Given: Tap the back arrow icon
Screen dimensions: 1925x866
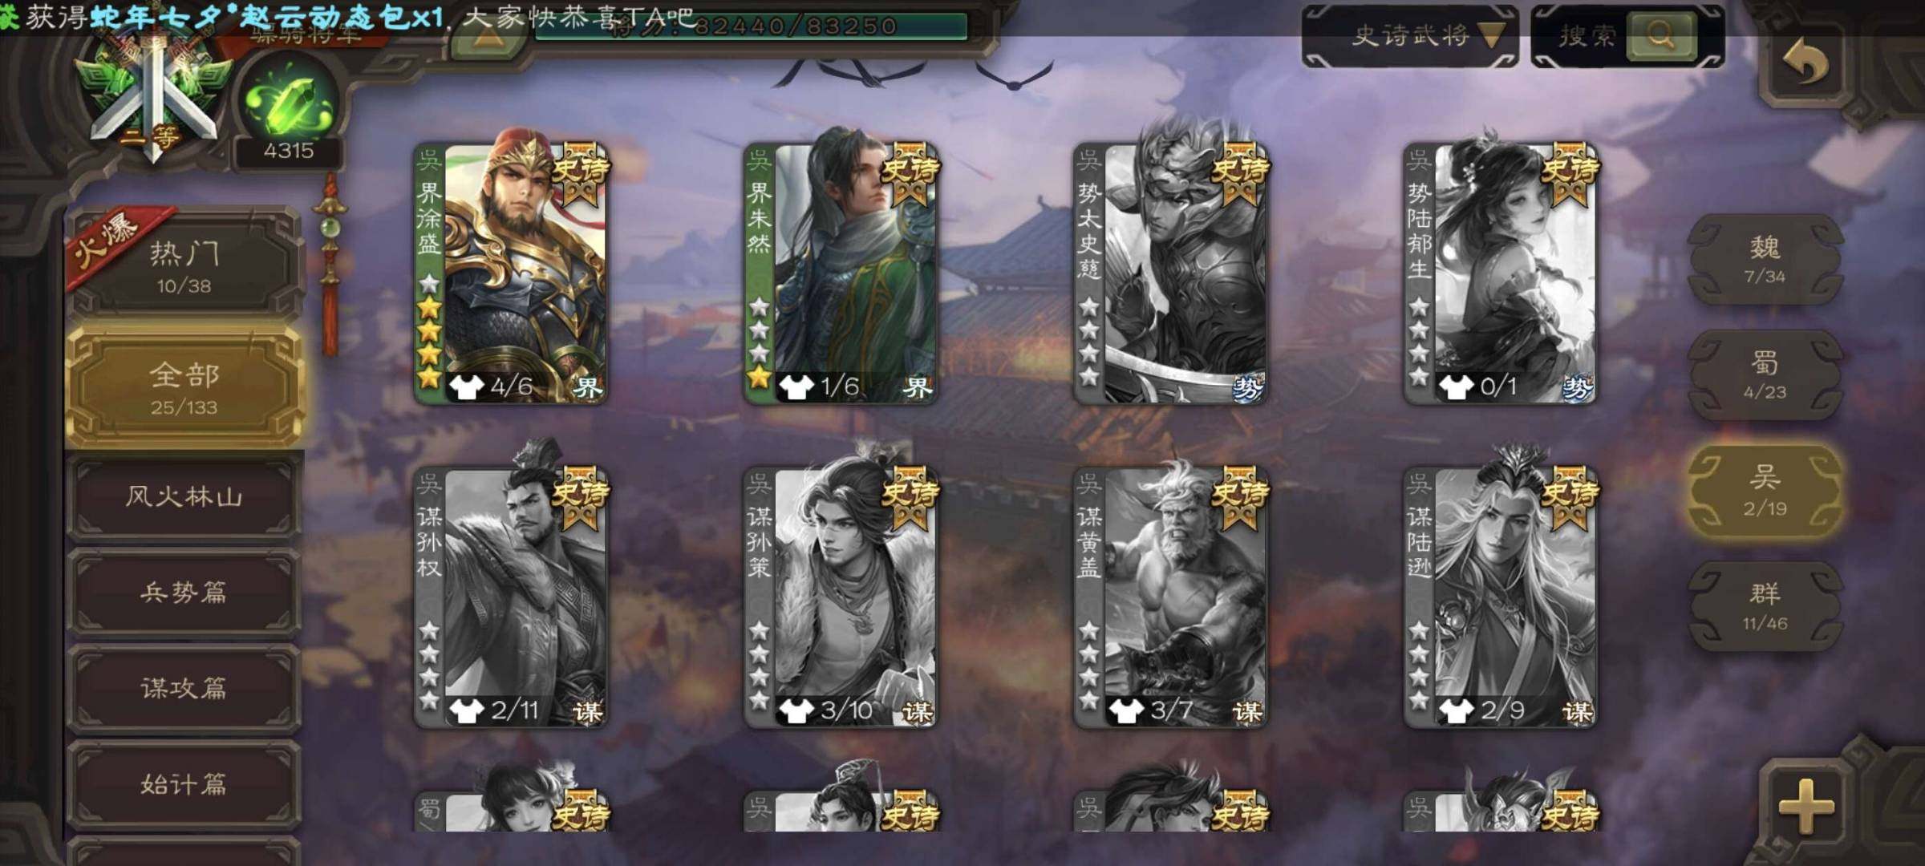Looking at the screenshot, I should tap(1805, 63).
